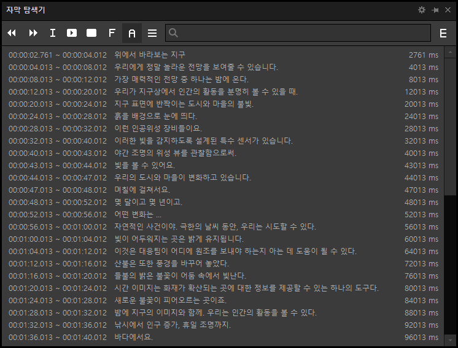Select subtitle line '위에서 바라보는 지구'
The image size is (458, 348).
pyautogui.click(x=150, y=55)
